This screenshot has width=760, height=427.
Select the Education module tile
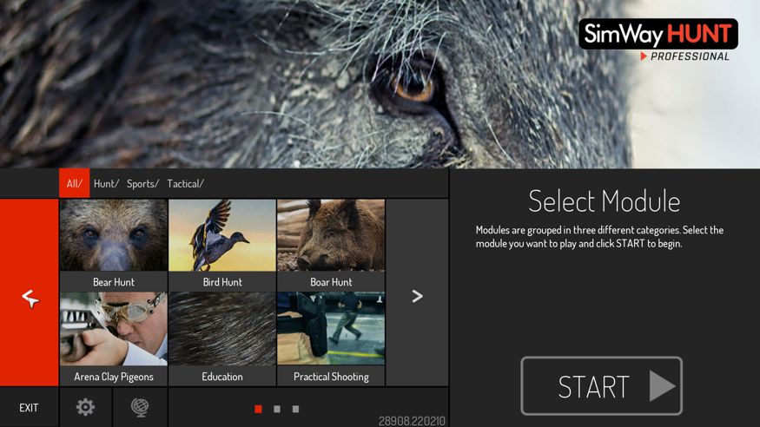[x=221, y=339]
